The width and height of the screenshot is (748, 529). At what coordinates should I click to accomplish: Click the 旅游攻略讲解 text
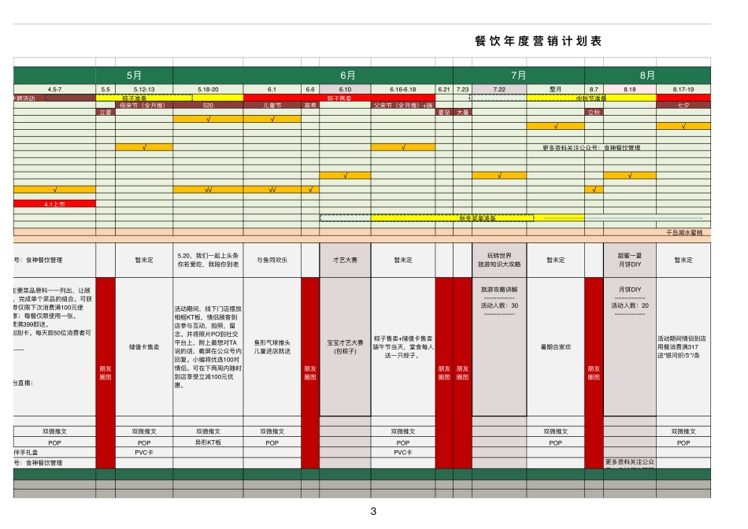coord(499,290)
